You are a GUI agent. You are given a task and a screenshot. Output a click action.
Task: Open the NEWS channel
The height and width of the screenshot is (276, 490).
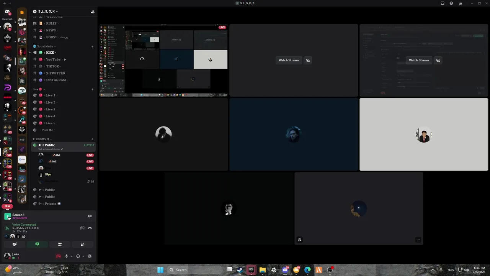pos(63,30)
